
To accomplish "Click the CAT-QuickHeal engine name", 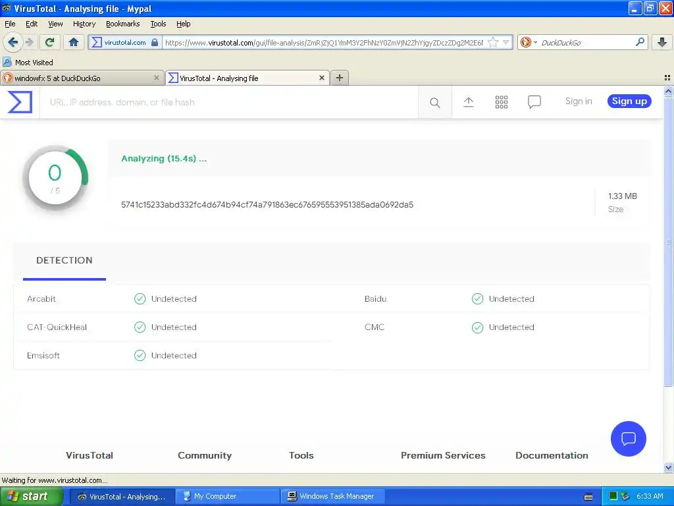I will click(57, 327).
